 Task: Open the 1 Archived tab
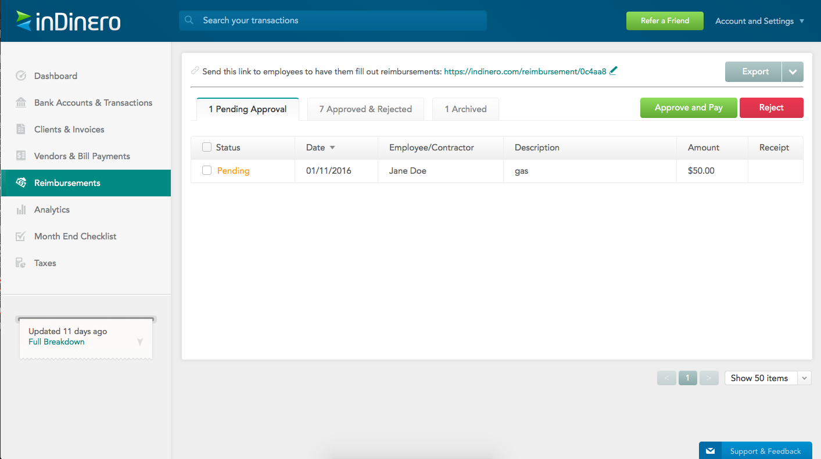tap(465, 109)
